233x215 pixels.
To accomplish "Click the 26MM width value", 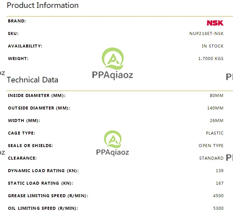I will pyautogui.click(x=217, y=121).
